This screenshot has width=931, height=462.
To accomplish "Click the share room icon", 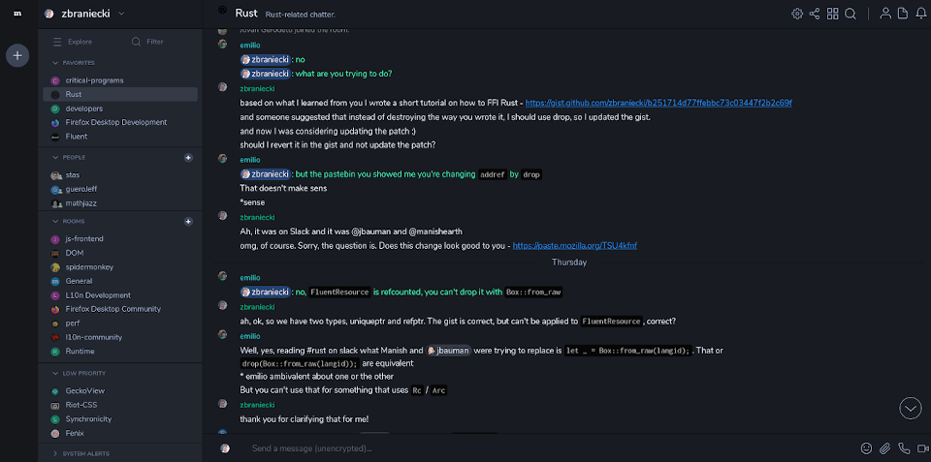I will (815, 14).
